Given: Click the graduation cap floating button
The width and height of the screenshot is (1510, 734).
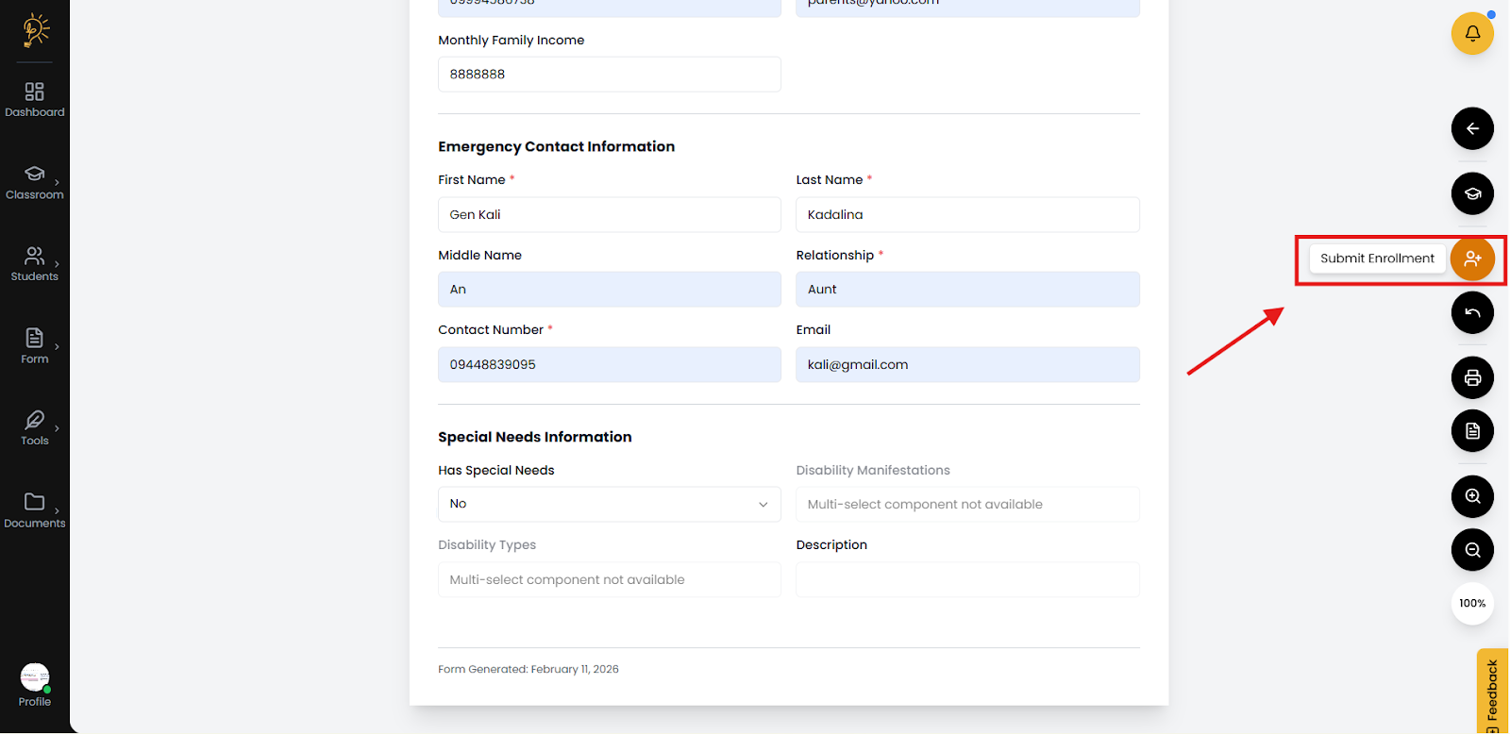Looking at the screenshot, I should pos(1471,194).
